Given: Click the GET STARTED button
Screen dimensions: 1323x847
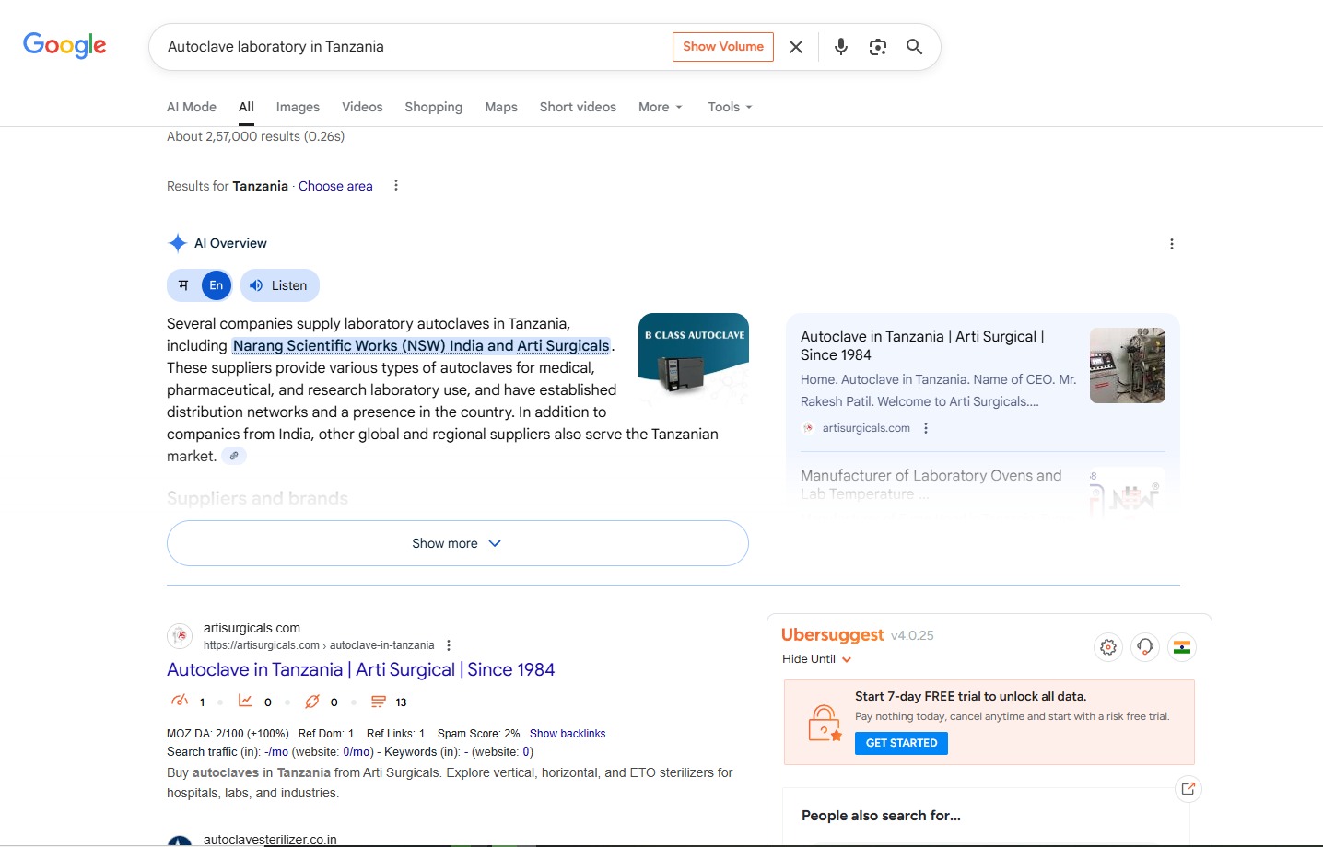Looking at the screenshot, I should tap(901, 743).
